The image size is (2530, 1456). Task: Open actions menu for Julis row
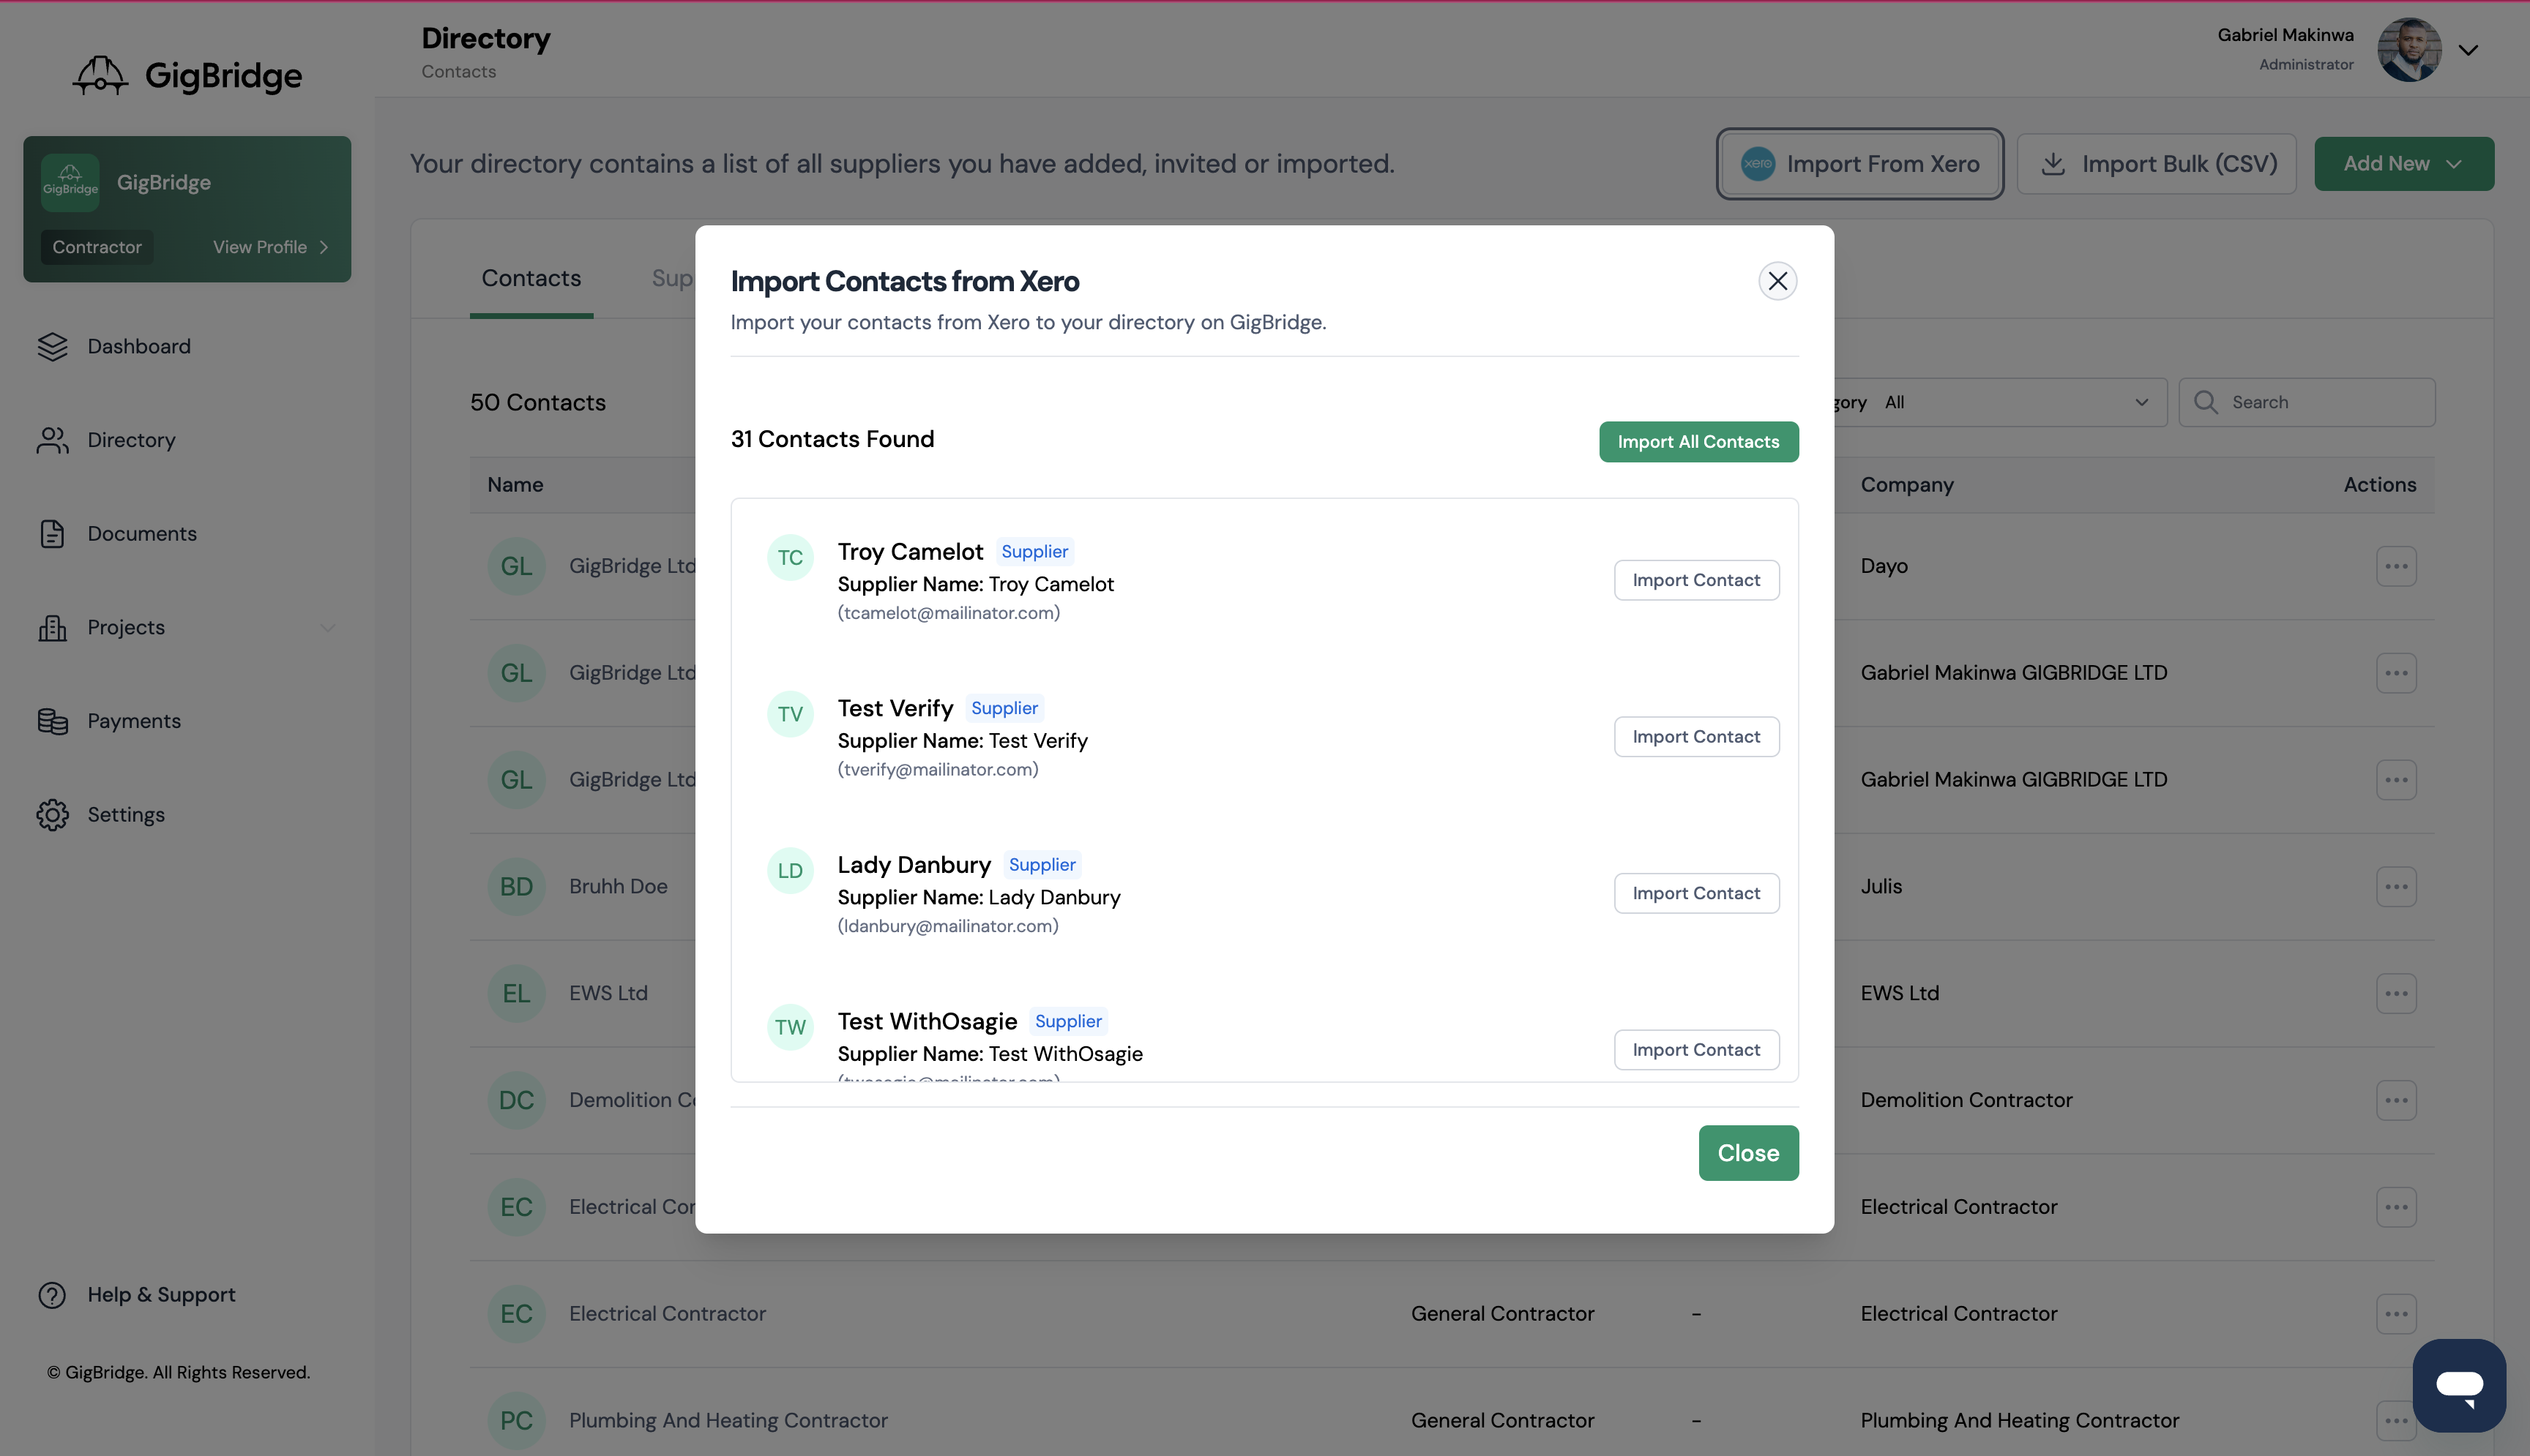(x=2396, y=887)
